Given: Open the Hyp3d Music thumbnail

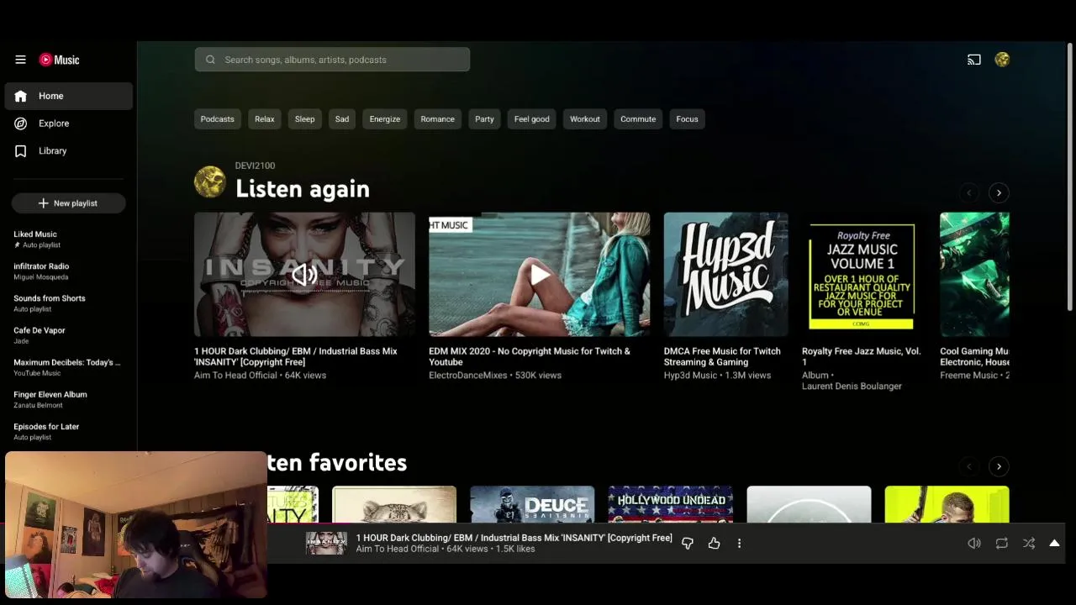Looking at the screenshot, I should 725,274.
